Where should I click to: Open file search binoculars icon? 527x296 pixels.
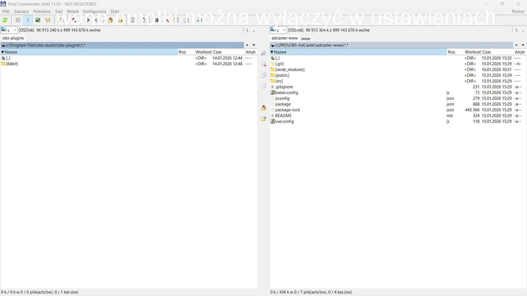click(156, 20)
